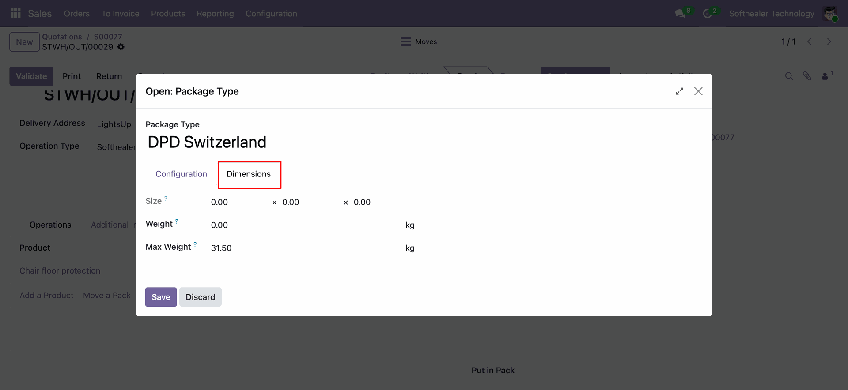Click the paperclip attachments icon
The image size is (848, 390).
tap(807, 76)
